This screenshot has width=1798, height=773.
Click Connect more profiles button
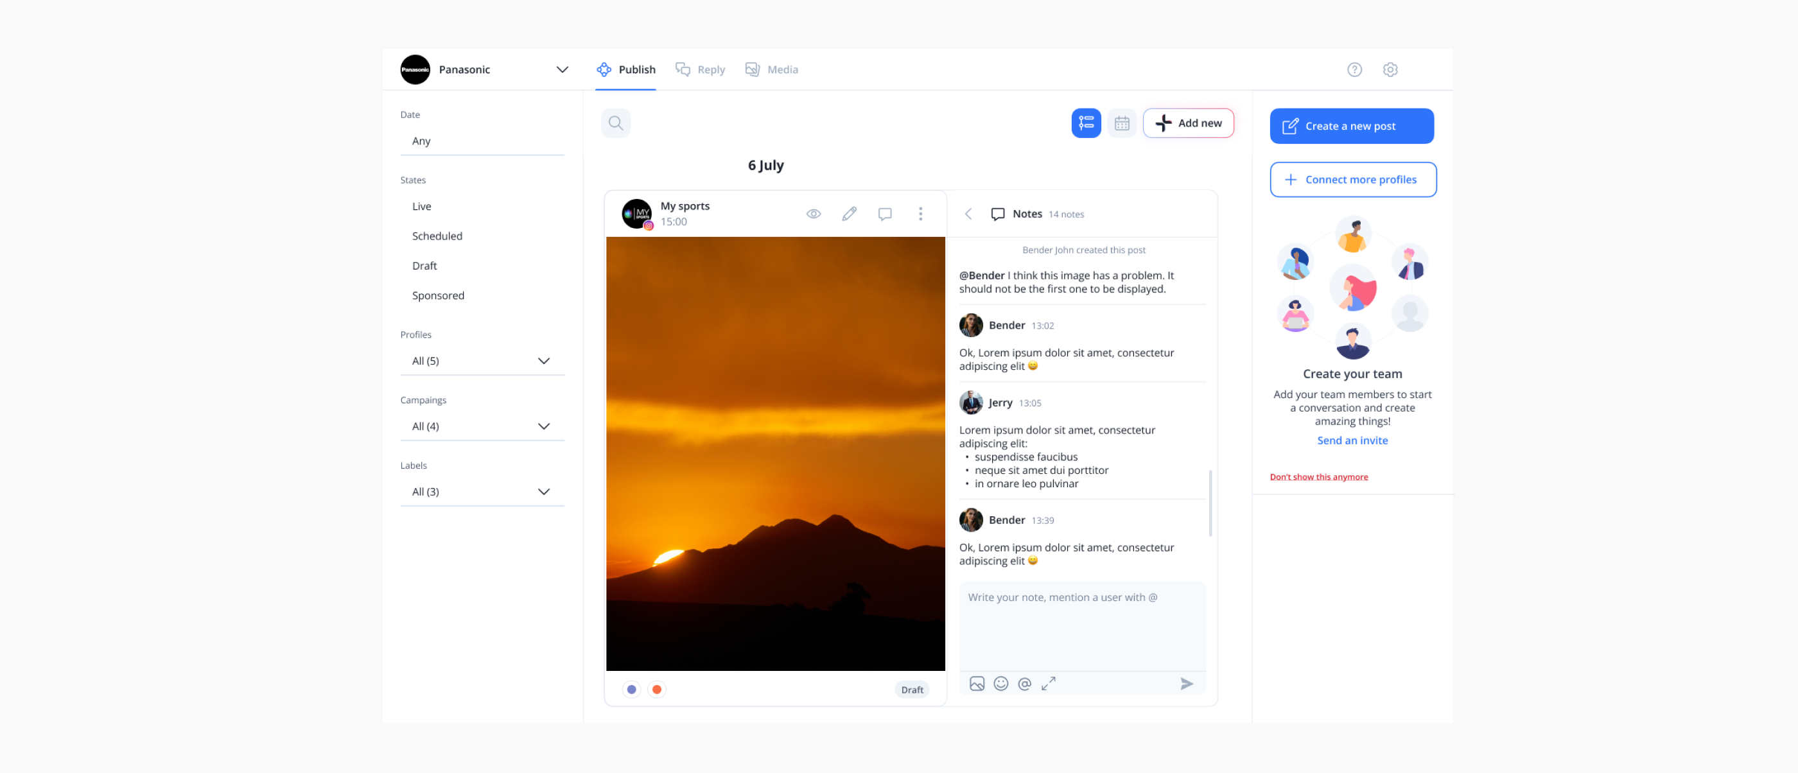click(x=1353, y=179)
